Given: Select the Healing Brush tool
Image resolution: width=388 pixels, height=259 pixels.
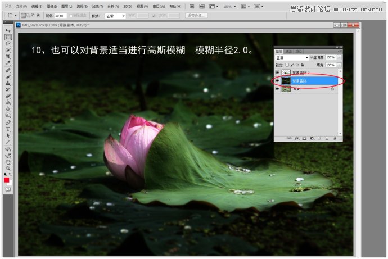Looking at the screenshot, I should (x=8, y=70).
